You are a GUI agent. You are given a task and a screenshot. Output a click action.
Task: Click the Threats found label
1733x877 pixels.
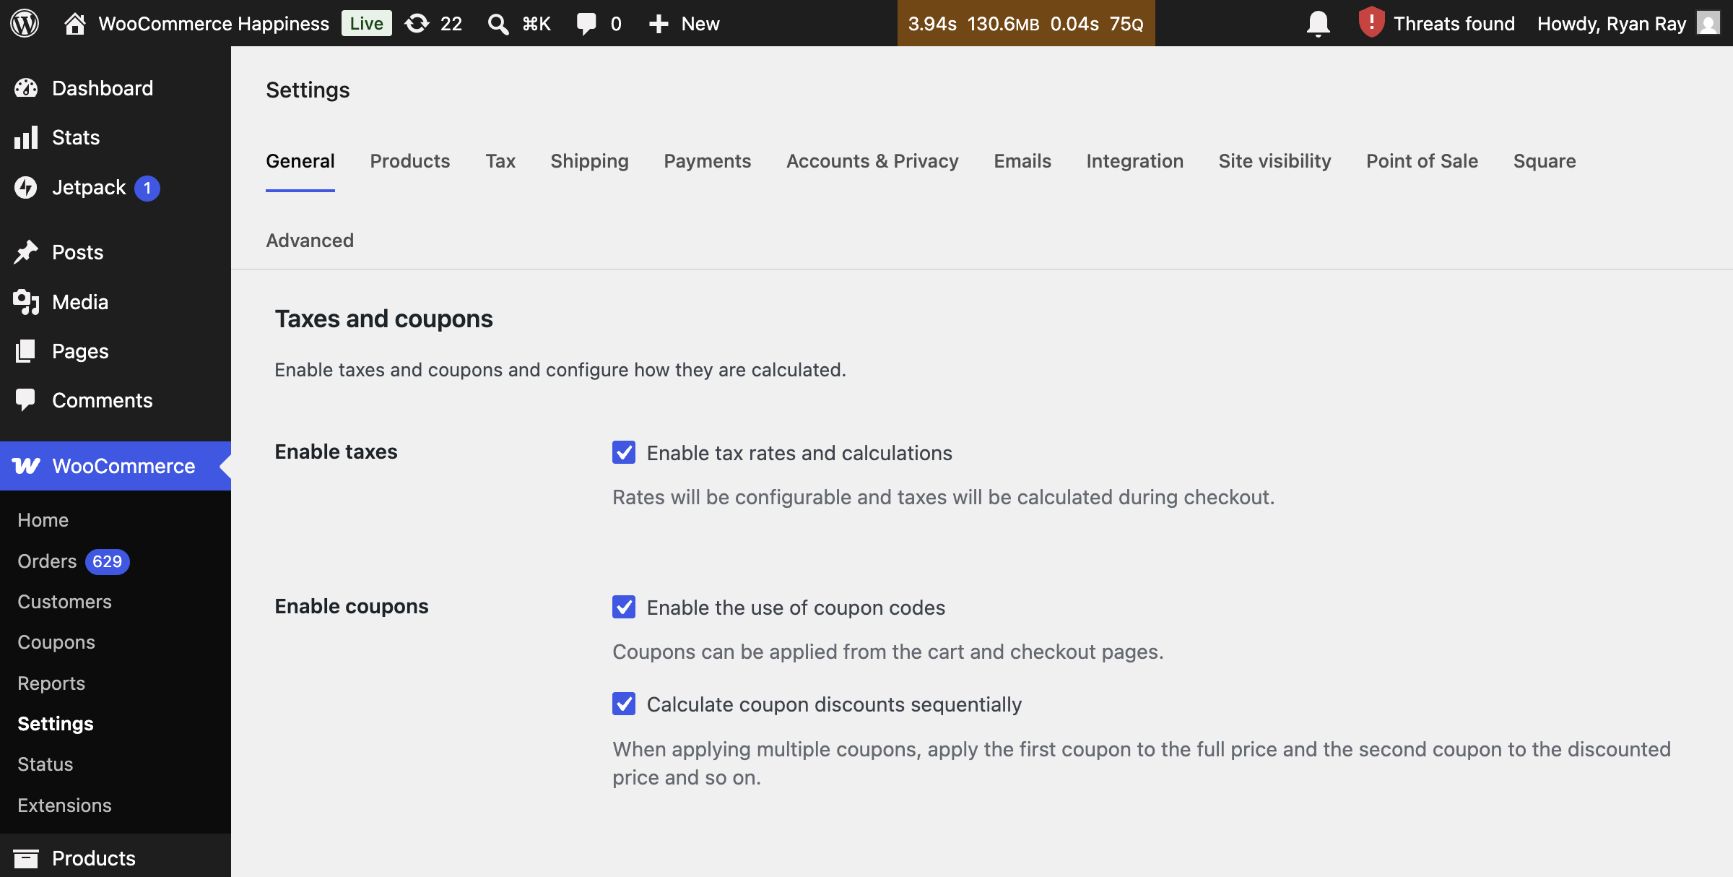click(1454, 24)
